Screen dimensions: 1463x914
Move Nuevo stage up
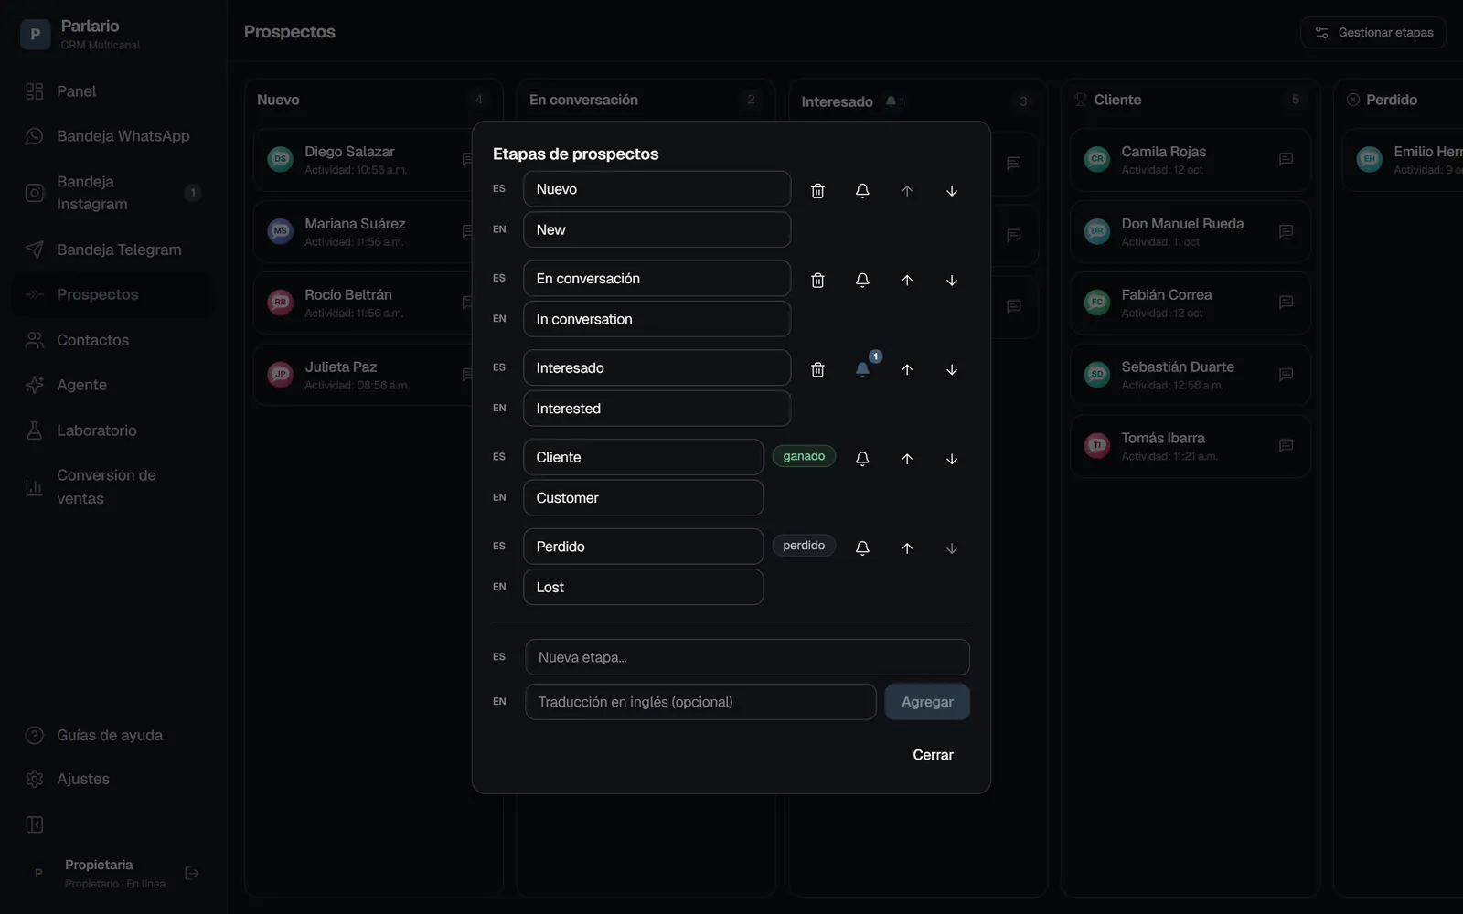[907, 190]
